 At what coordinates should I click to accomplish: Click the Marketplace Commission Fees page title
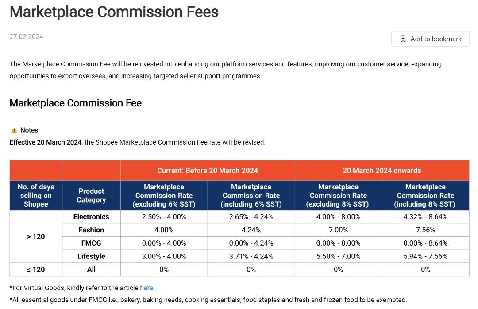coord(114,12)
